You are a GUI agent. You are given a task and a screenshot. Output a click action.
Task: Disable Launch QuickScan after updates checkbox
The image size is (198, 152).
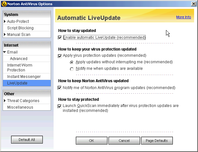coord(60,106)
